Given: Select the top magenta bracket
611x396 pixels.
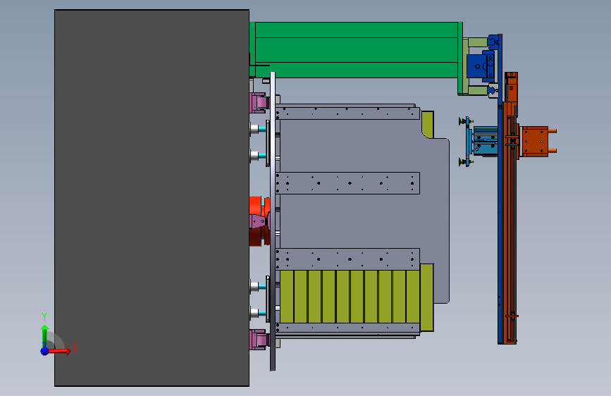Looking at the screenshot, I should (x=259, y=103).
